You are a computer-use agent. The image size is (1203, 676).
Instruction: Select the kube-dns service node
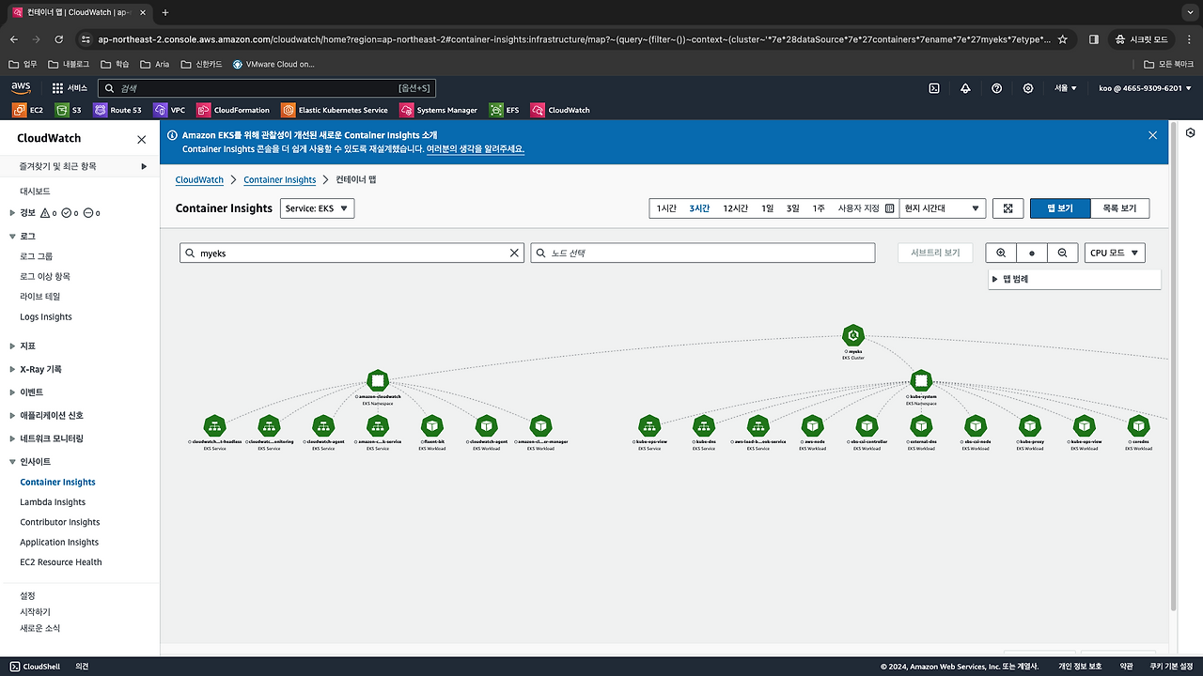[x=704, y=425]
